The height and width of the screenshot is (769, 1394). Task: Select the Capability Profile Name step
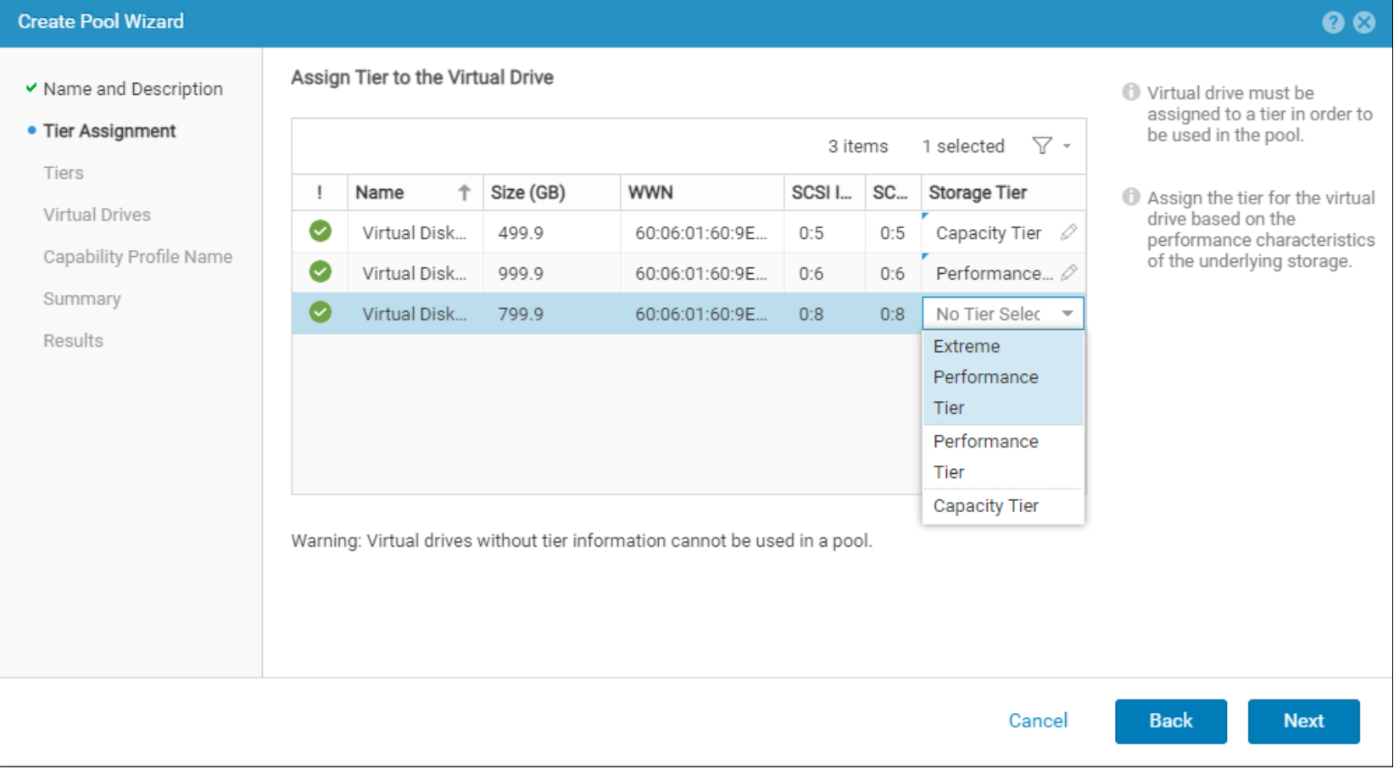click(137, 257)
